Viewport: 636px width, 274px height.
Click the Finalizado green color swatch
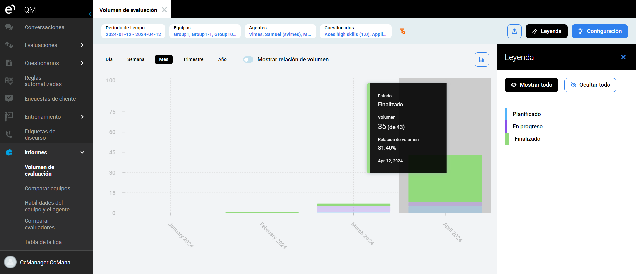point(507,139)
